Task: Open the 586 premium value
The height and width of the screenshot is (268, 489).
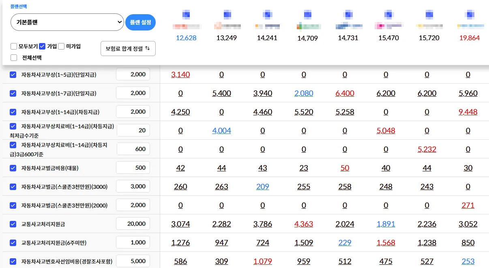Action: (x=180, y=262)
